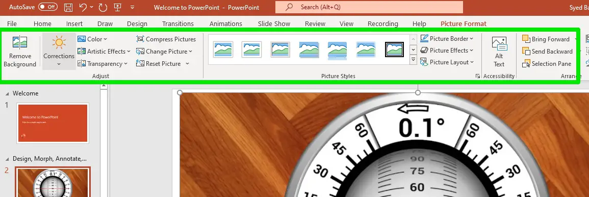
Task: Open the Transparency dropdown
Action: coord(102,64)
